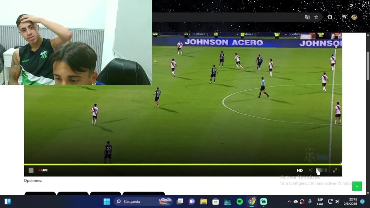Open the purple video chat app

click(192, 202)
